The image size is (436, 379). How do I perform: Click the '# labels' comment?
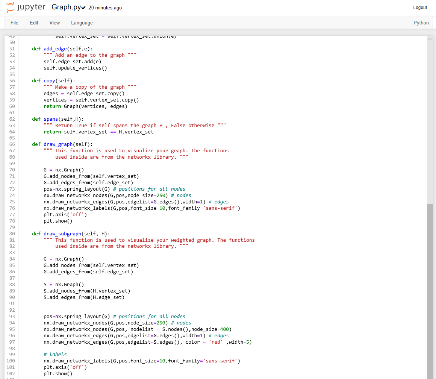click(x=55, y=355)
